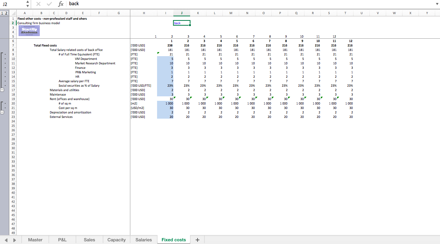The width and height of the screenshot is (440, 244).
Task: Click the Cancel (X) icon beside formula bar
Action: coord(39,4)
